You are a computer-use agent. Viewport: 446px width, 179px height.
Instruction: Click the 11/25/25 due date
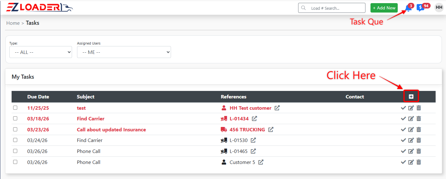(38, 108)
